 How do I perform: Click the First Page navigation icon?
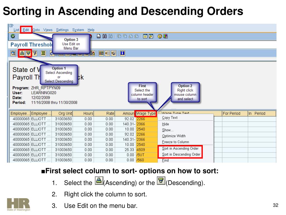coord(119,36)
